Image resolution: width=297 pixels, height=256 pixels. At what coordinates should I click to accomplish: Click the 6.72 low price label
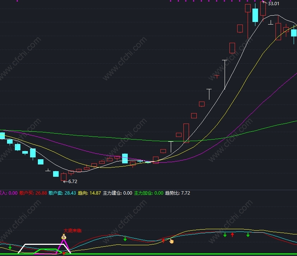pyautogui.click(x=73, y=181)
